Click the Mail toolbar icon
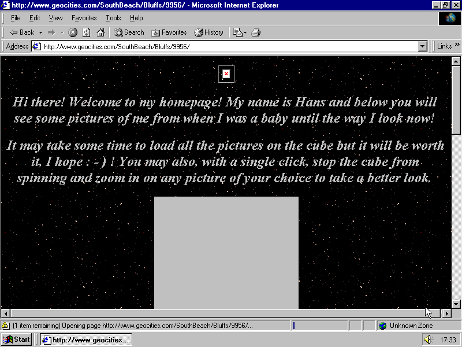 (237, 32)
